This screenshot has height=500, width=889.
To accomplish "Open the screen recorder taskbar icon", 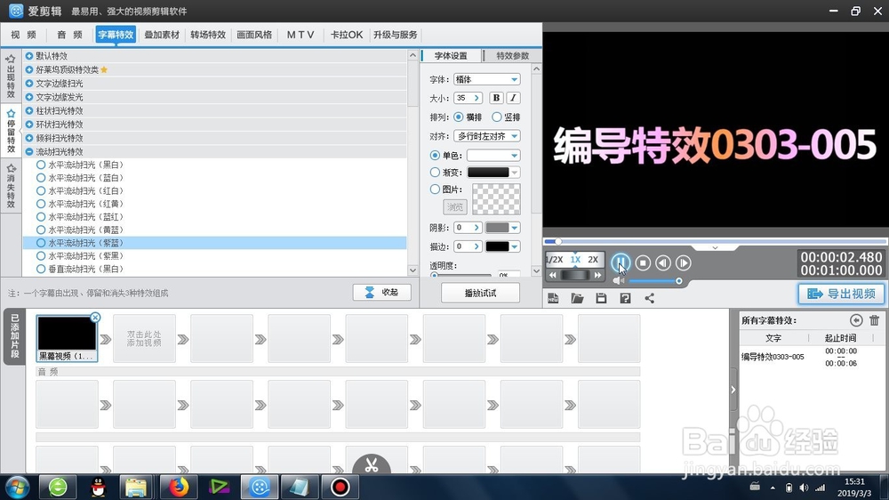I will coord(340,487).
